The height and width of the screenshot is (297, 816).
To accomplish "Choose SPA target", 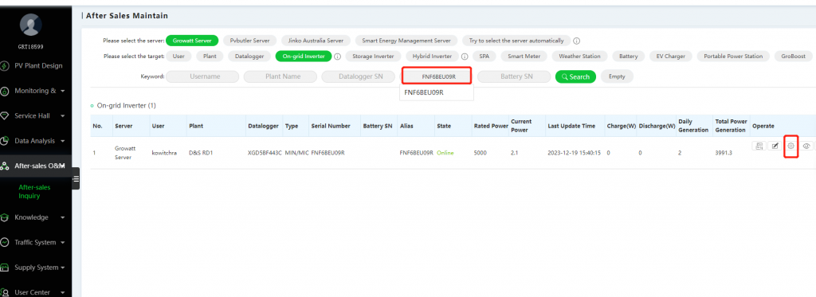I will (x=484, y=57).
